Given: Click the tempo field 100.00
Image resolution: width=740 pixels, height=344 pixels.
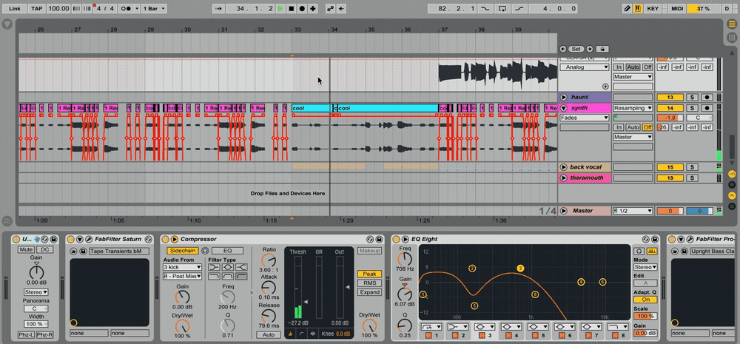Looking at the screenshot, I should [58, 8].
